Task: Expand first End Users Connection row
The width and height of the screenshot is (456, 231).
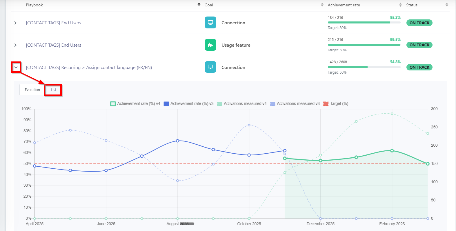Action: click(x=15, y=23)
